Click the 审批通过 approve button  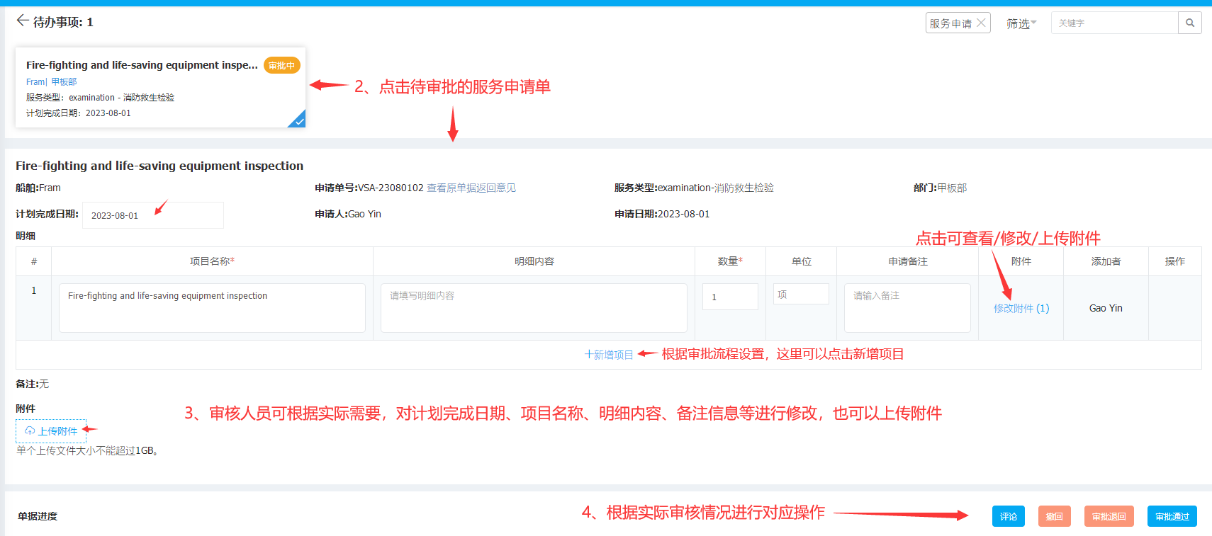(x=1172, y=516)
